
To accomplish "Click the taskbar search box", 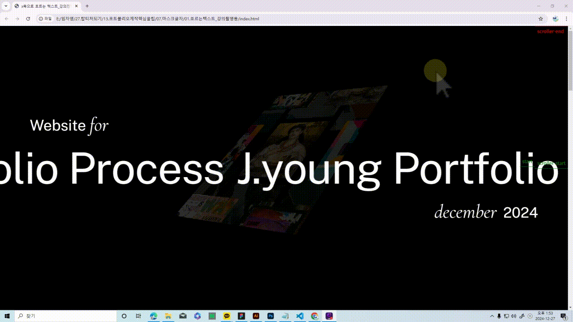I will coord(66,316).
